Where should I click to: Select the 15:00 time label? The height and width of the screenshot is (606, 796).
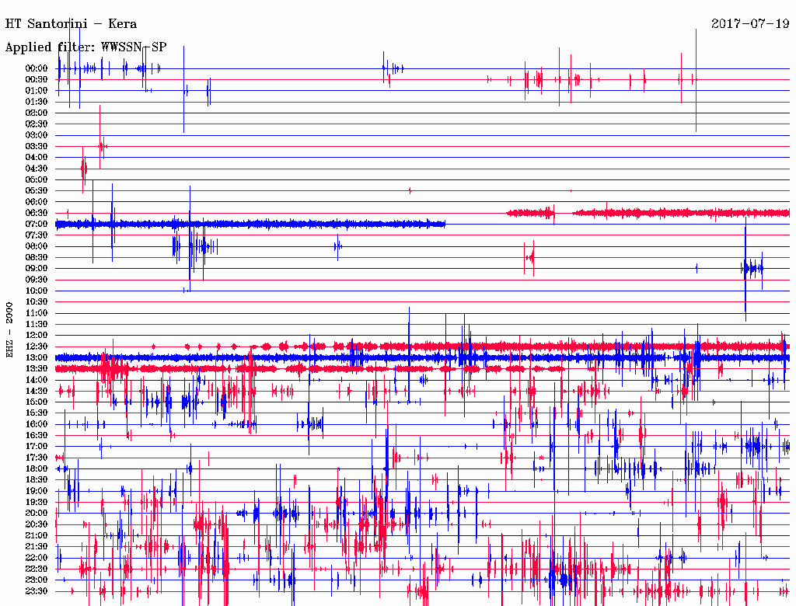click(x=37, y=402)
